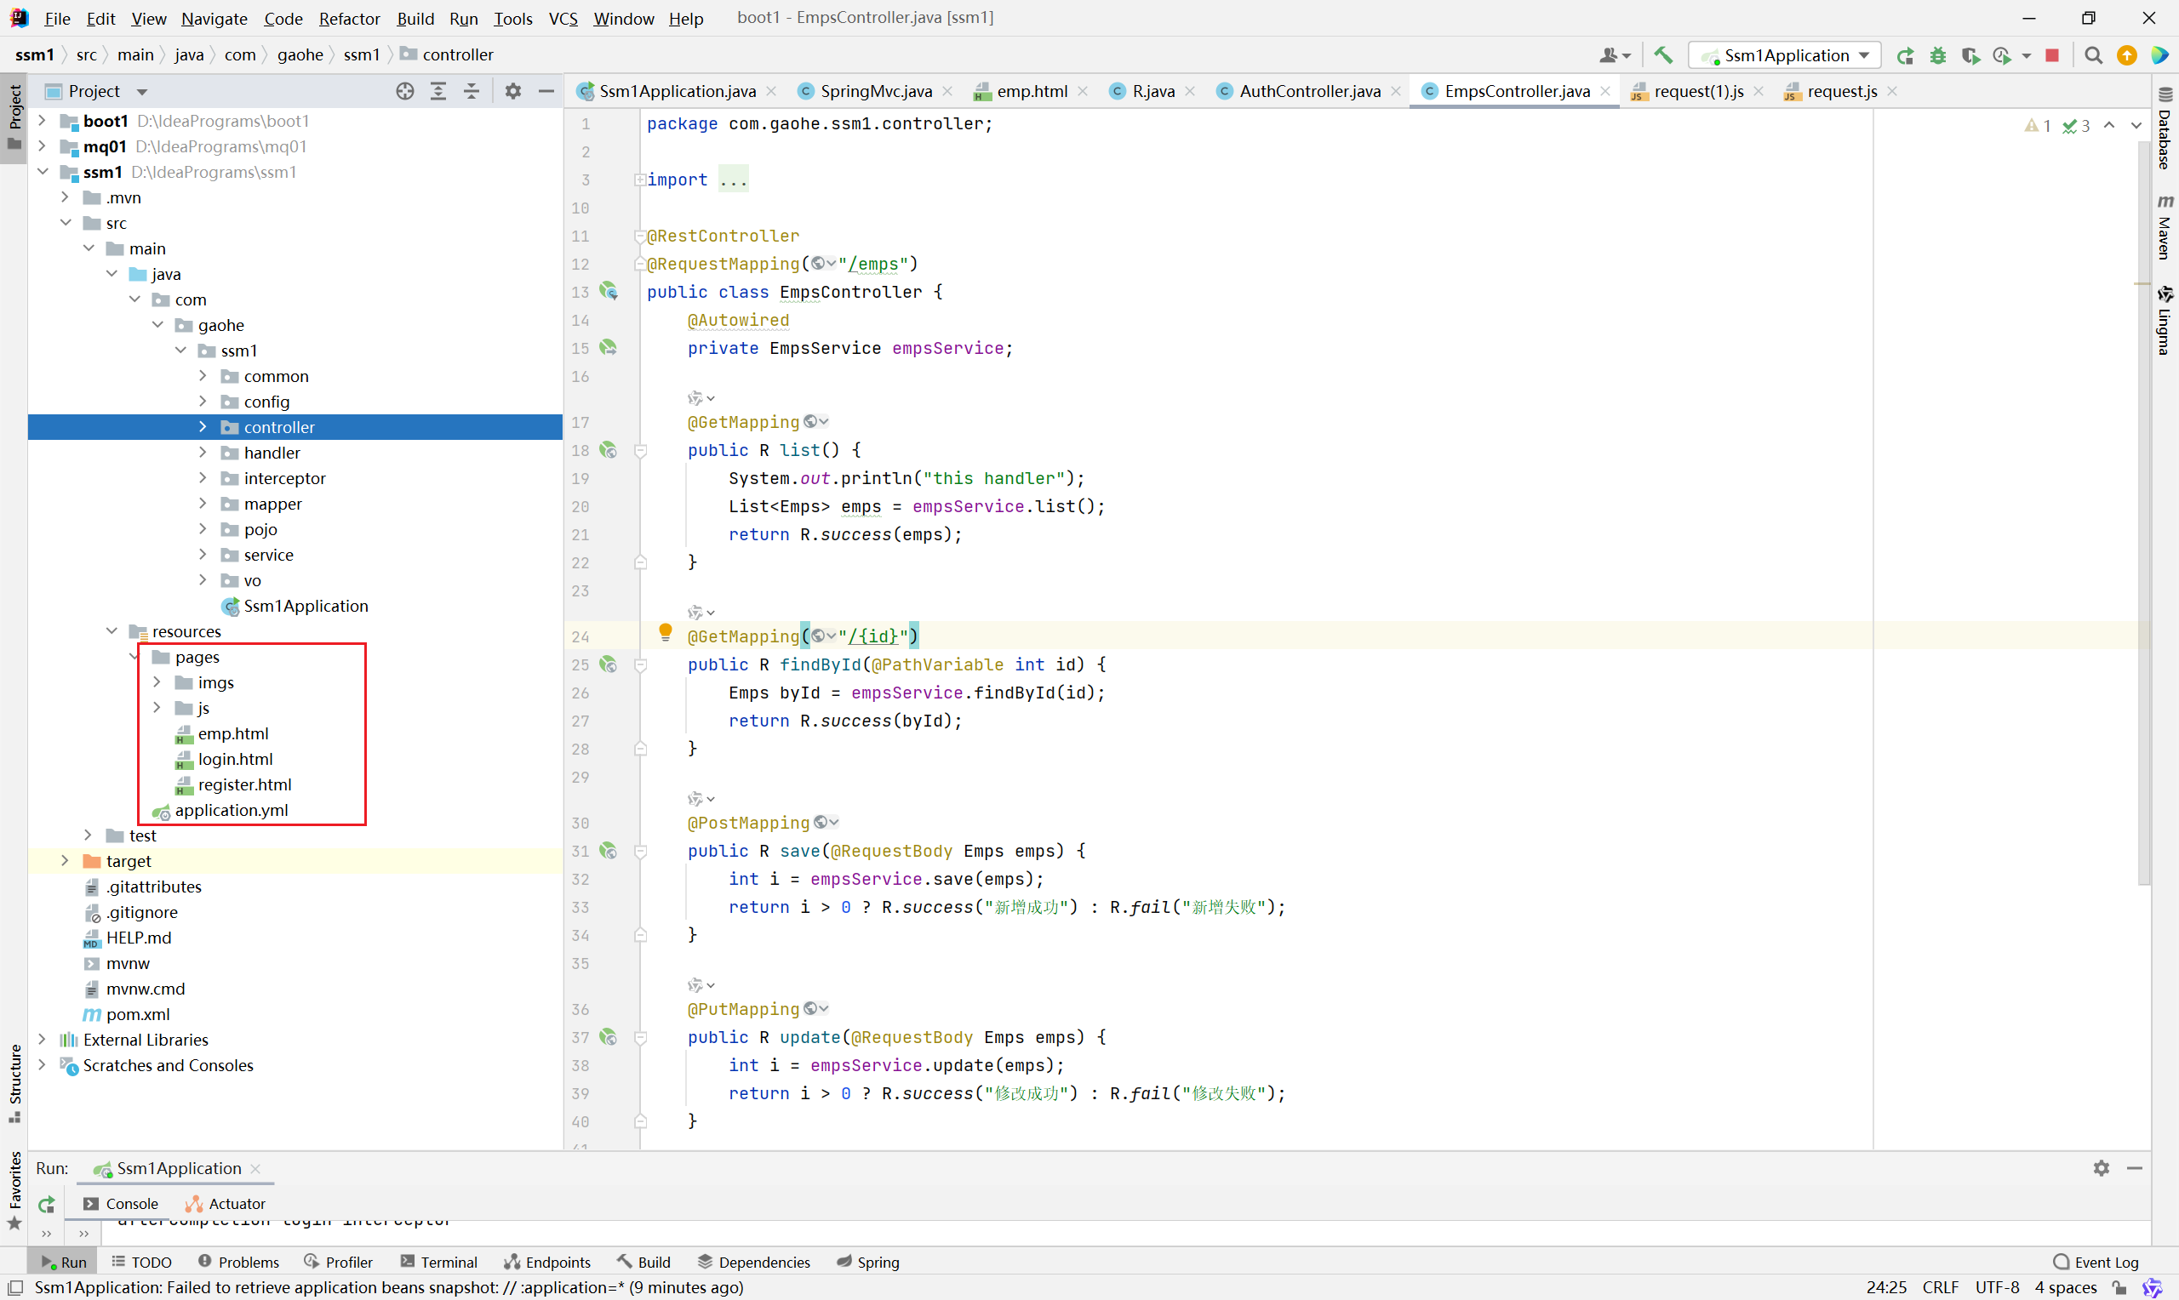Open the Refactor menu
This screenshot has width=2179, height=1300.
tap(349, 19)
